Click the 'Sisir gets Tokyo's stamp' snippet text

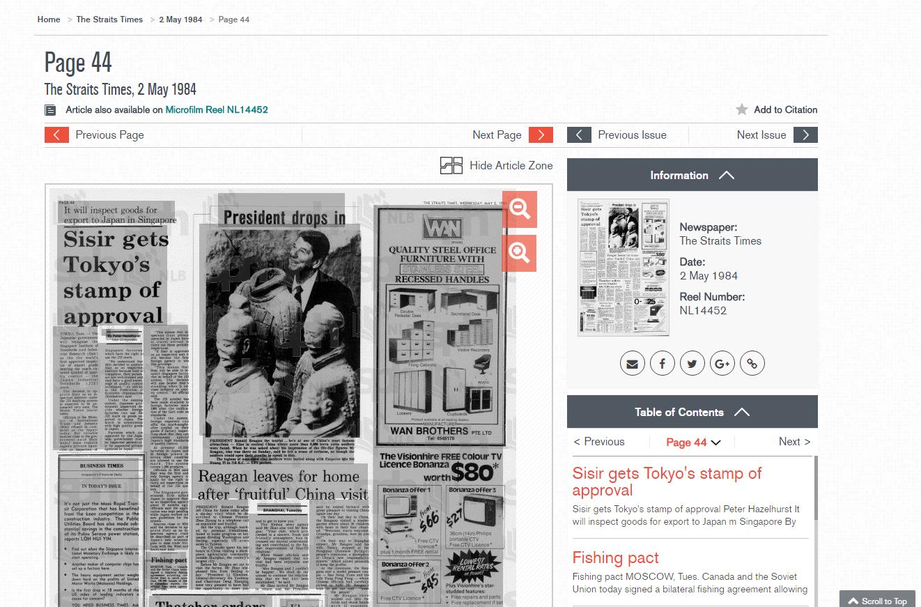[x=686, y=515]
